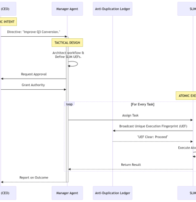Click the Architect workflow & Define SLIM UEFs text

[68, 55]
